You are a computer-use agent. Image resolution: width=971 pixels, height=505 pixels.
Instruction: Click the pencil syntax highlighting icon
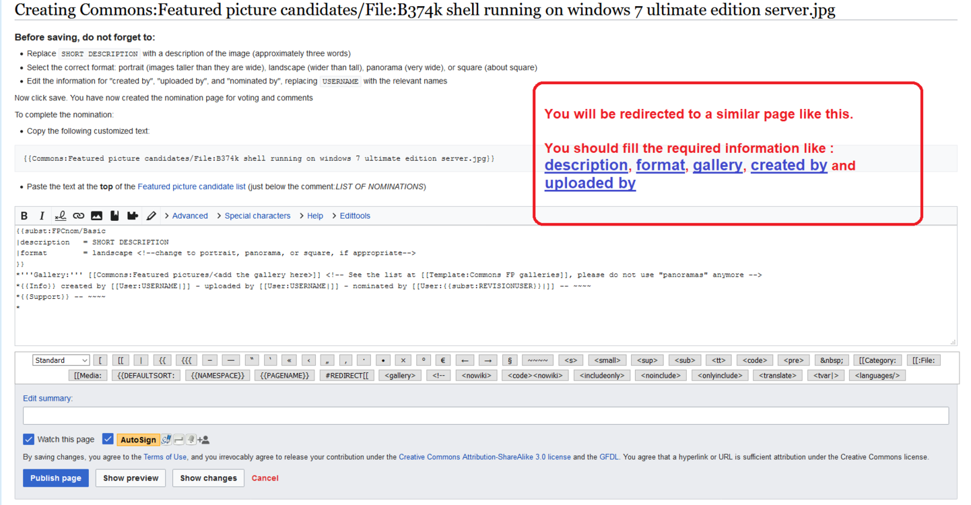click(x=151, y=215)
